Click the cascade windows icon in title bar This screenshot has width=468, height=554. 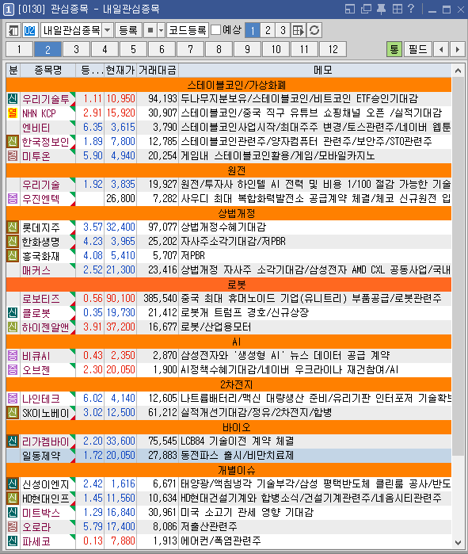coord(366,10)
